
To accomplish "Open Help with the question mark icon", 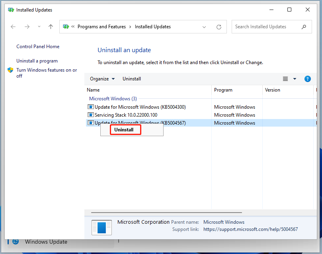I will 307,79.
